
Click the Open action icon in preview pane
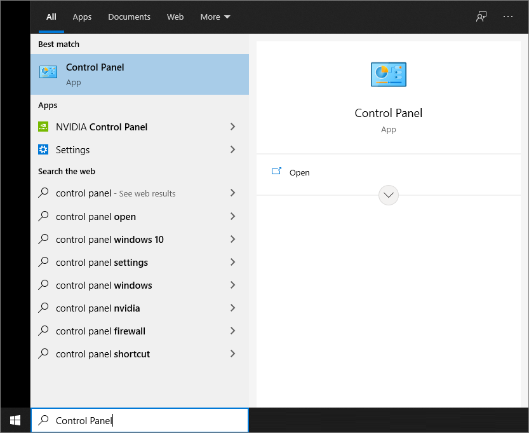pos(276,172)
